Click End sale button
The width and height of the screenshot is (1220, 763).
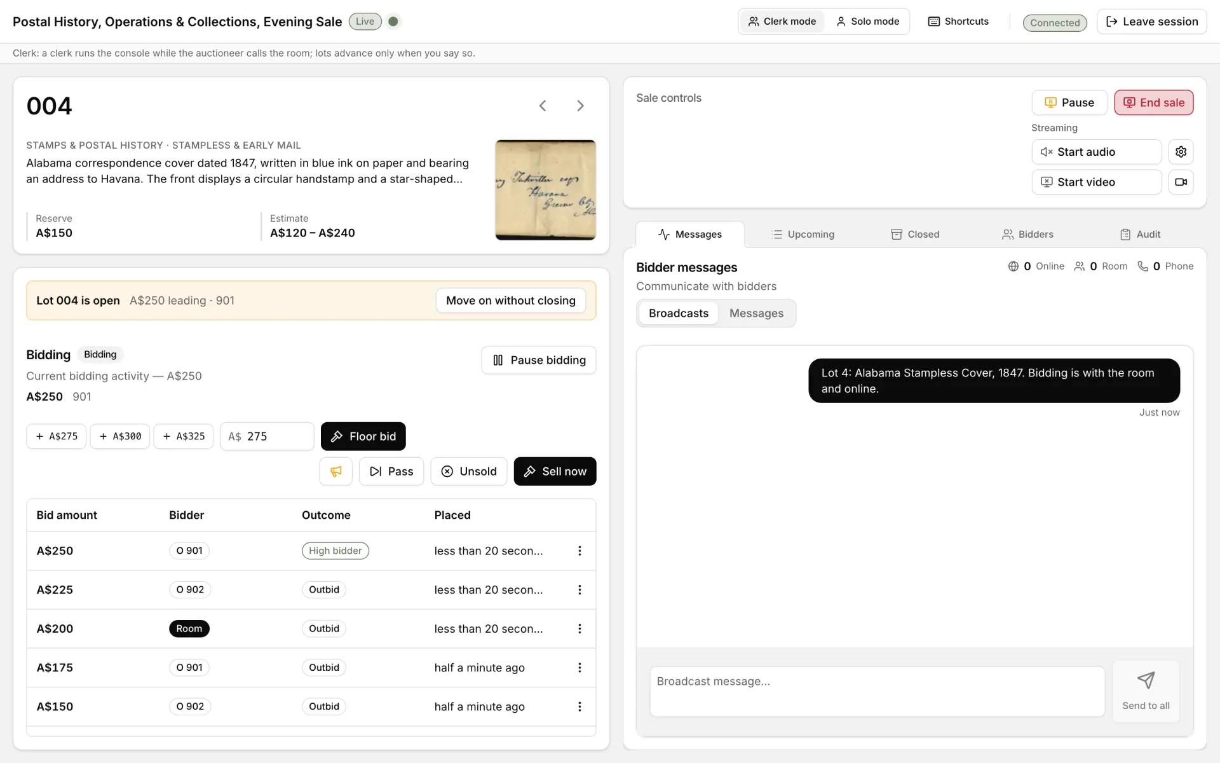click(x=1153, y=103)
